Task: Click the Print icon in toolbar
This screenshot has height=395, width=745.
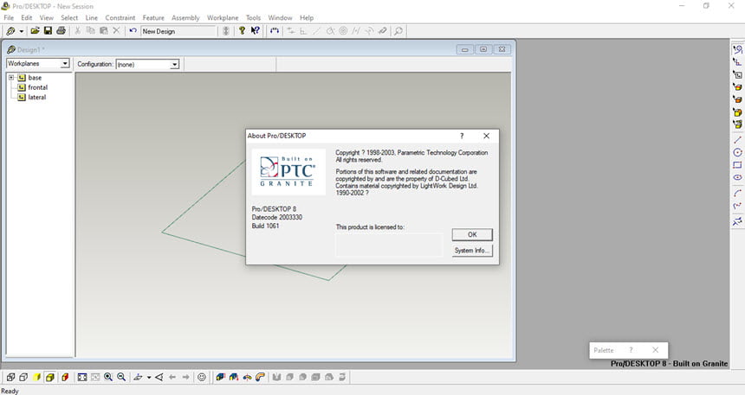Action: [x=61, y=31]
